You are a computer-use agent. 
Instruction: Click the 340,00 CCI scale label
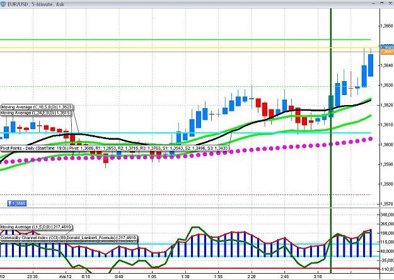point(387,215)
